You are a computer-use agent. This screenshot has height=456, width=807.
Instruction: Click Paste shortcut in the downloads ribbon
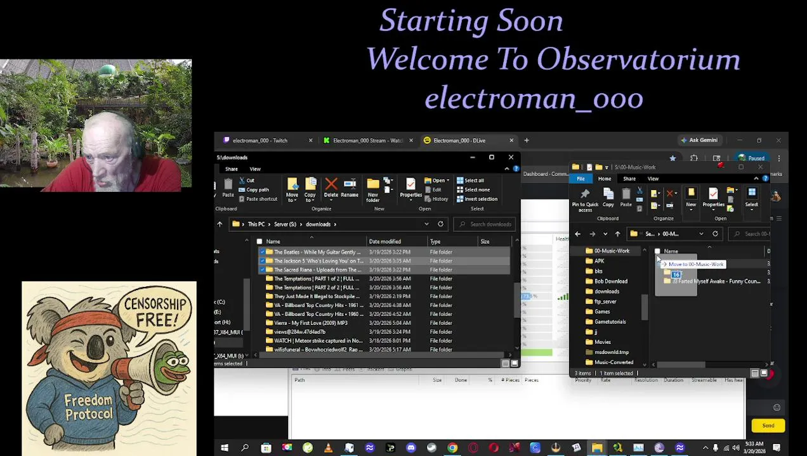click(258, 199)
